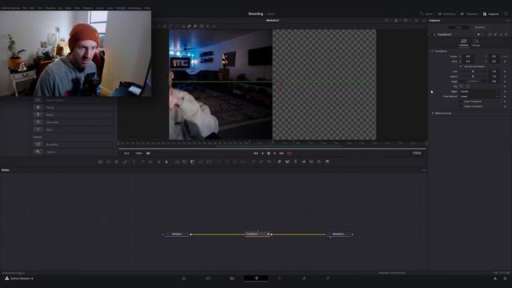Click stop button in transport controls

(269, 153)
